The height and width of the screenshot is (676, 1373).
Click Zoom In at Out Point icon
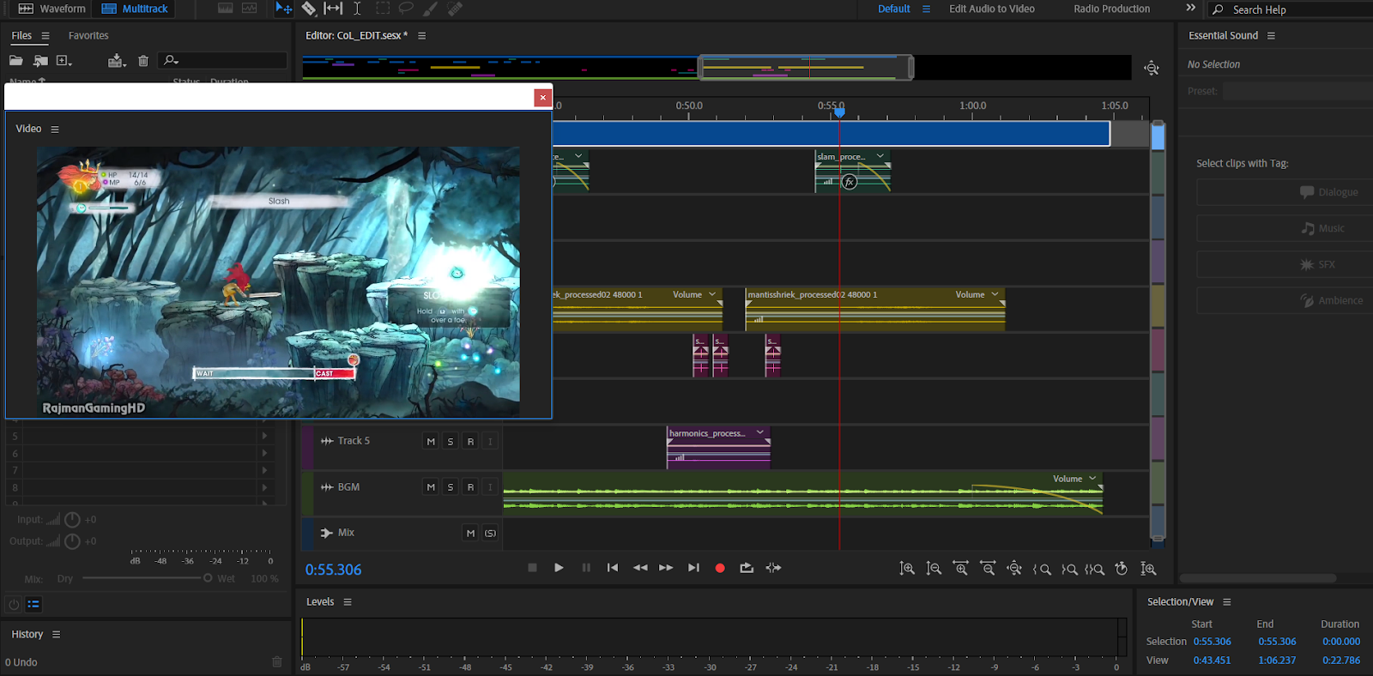pos(1069,569)
